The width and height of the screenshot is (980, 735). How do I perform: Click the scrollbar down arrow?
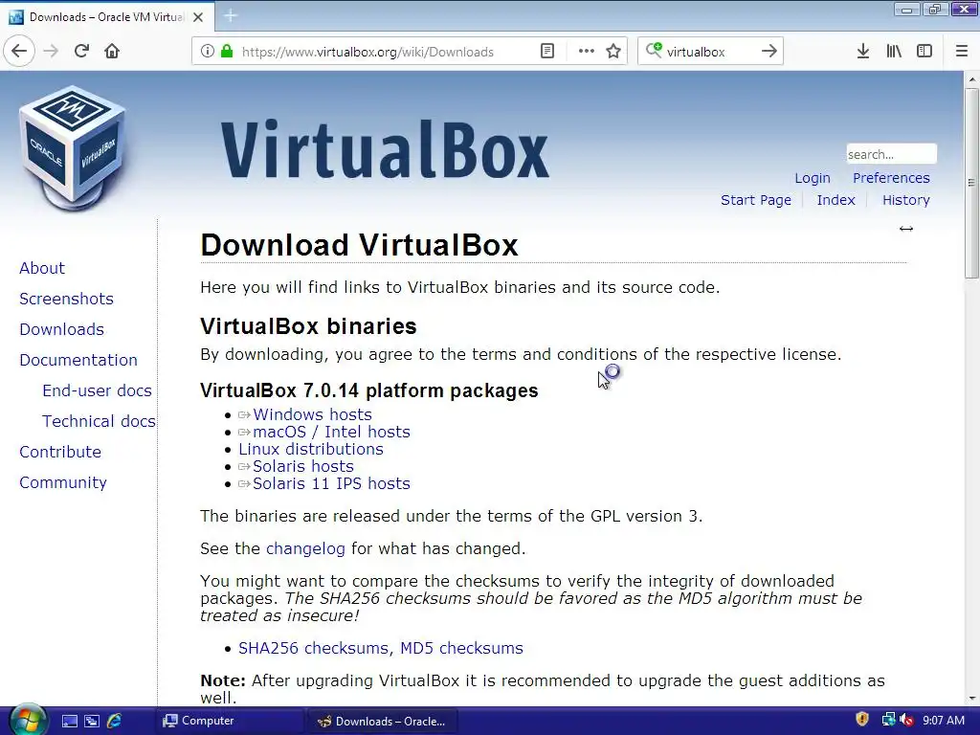point(971,698)
